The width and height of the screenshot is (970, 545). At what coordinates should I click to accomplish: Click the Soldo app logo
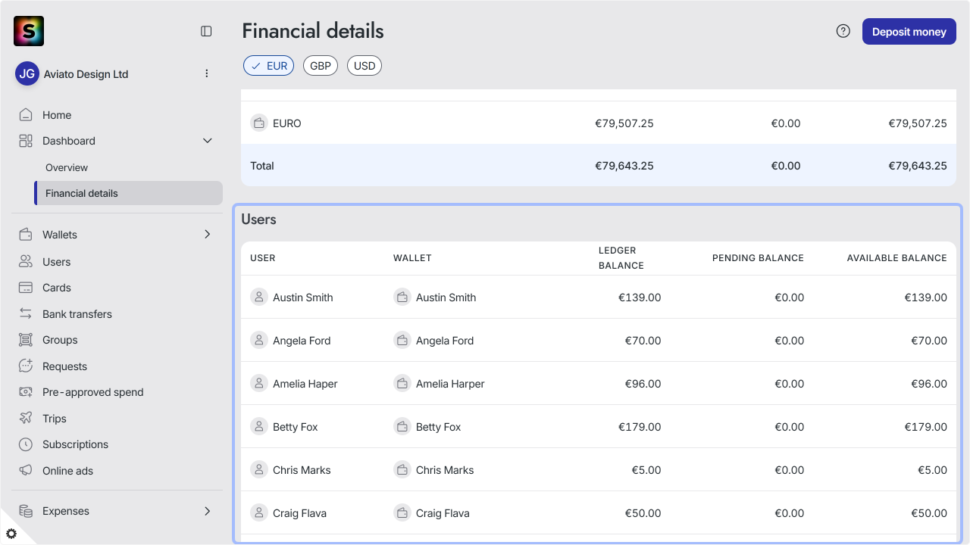click(x=29, y=31)
